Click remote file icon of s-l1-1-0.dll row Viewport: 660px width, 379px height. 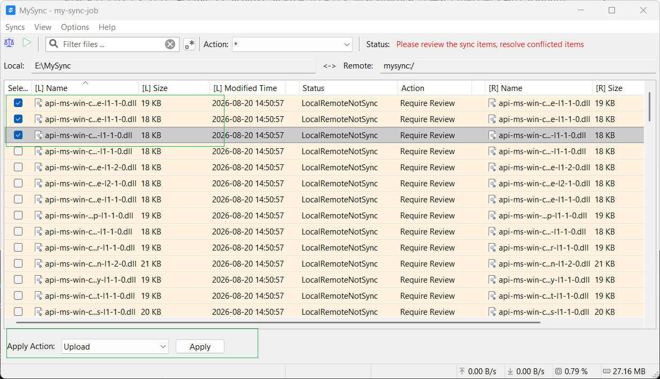(x=492, y=312)
